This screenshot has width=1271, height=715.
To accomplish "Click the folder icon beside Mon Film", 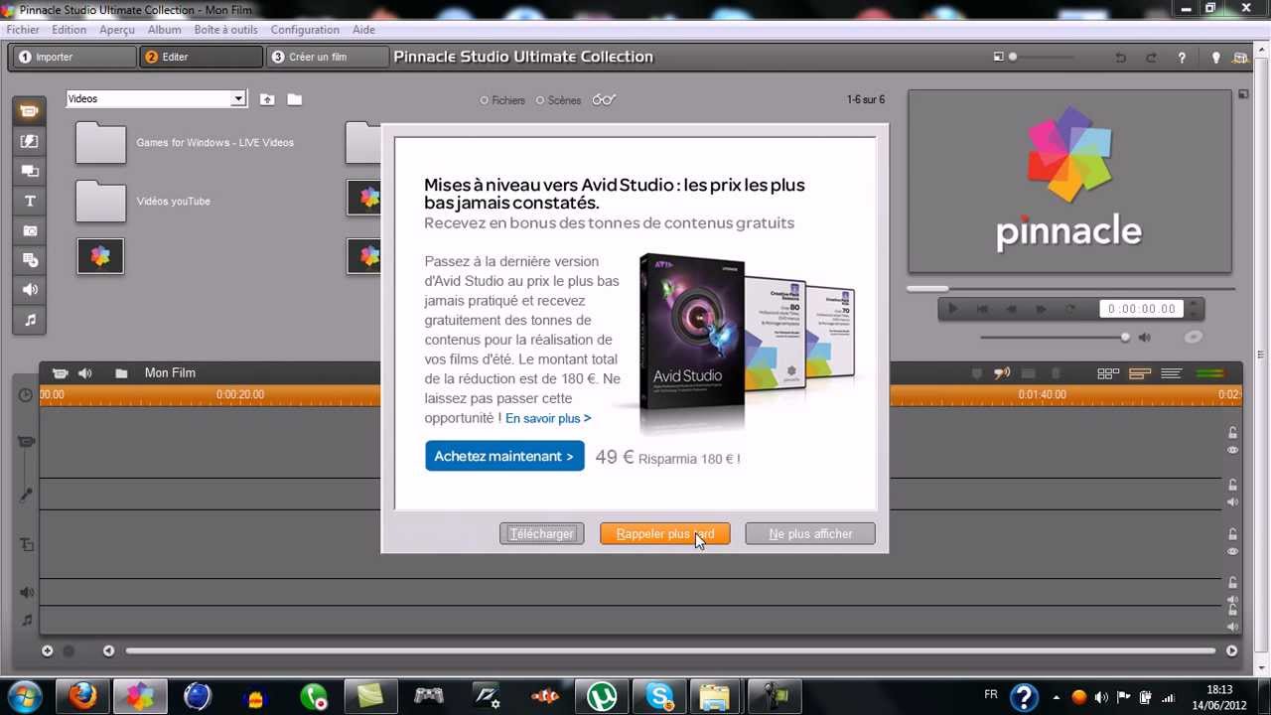I will [121, 373].
